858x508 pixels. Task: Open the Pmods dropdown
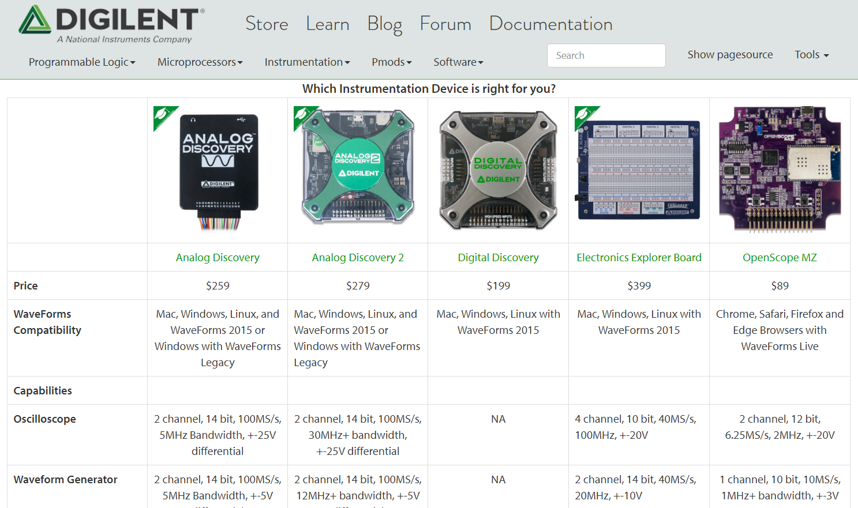point(391,62)
